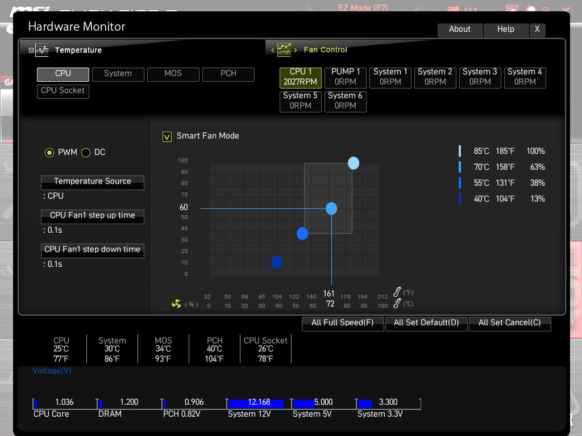Select System 3 fan header
Image resolution: width=582 pixels, height=436 pixels.
480,77
